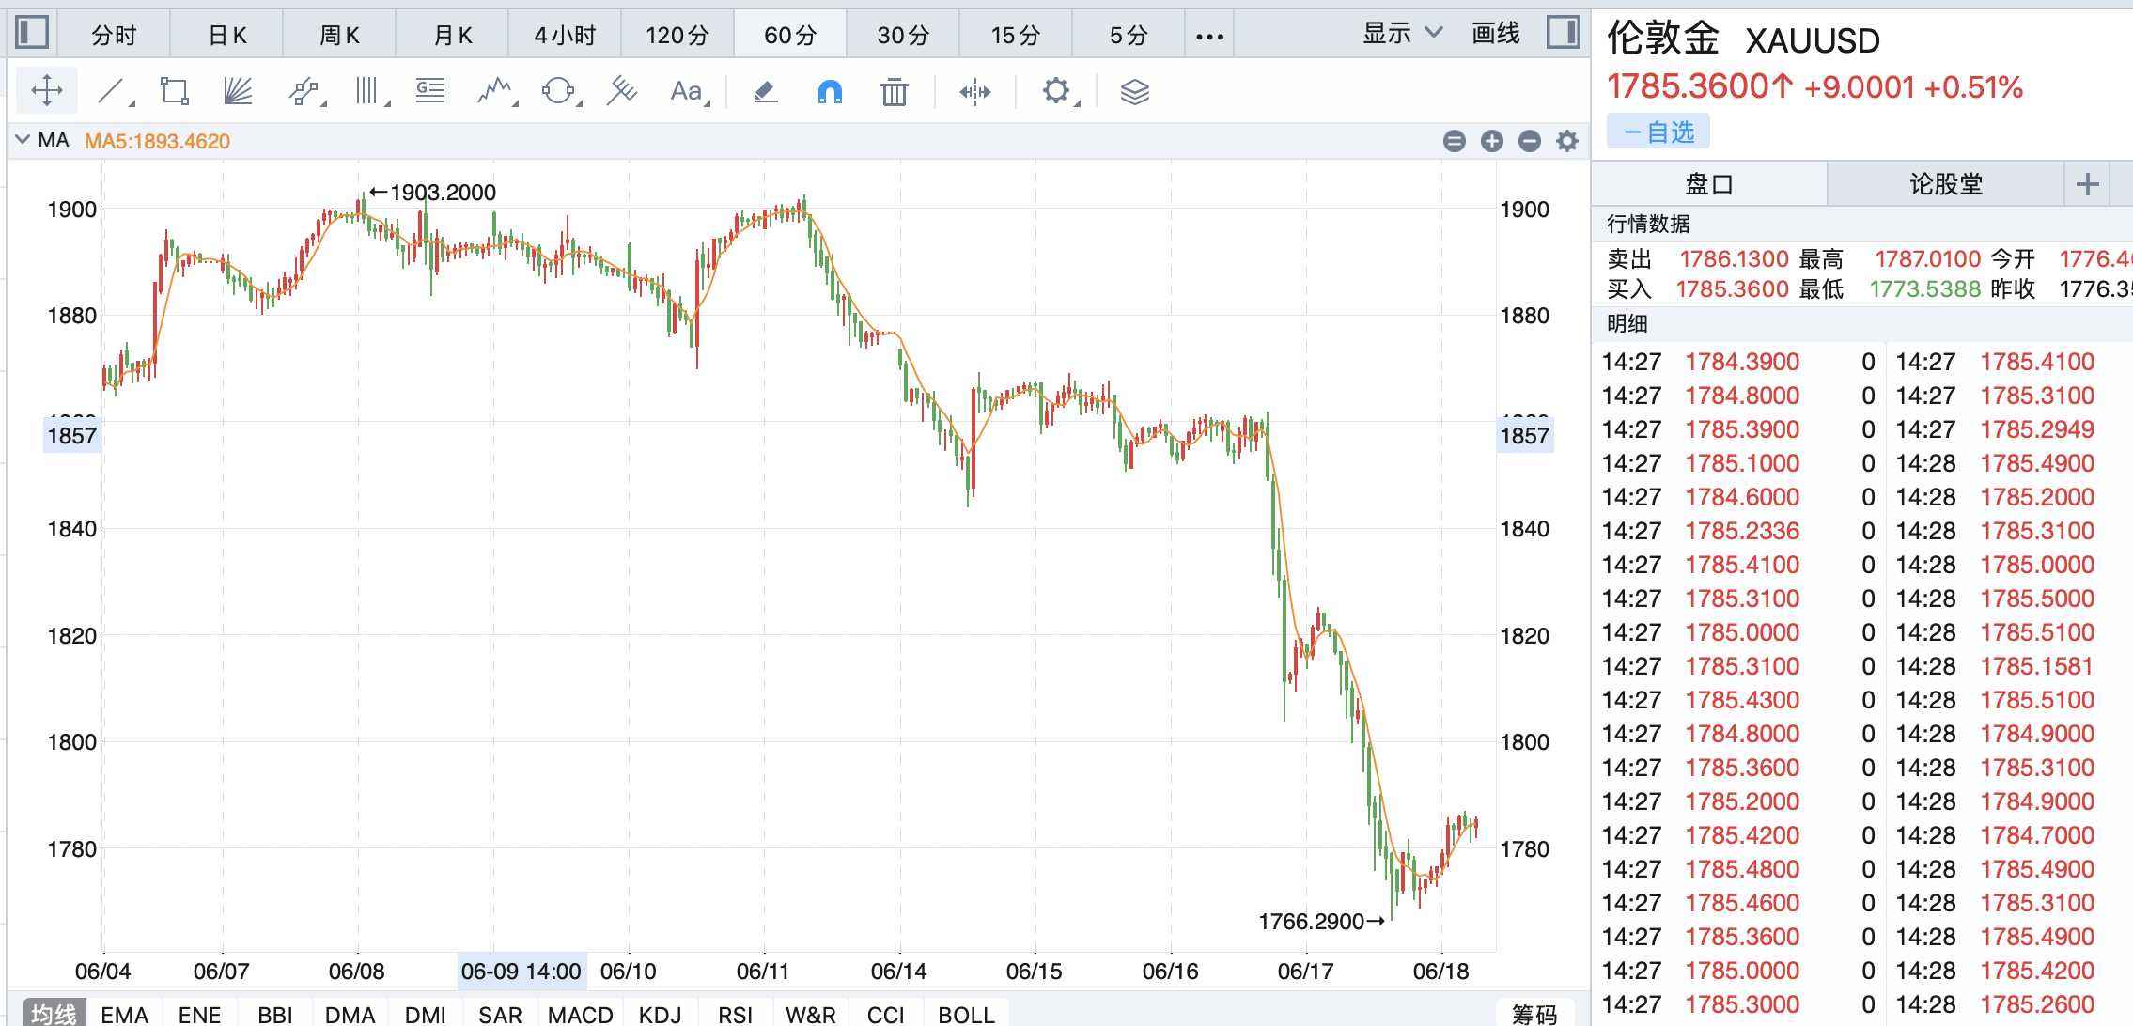The height and width of the screenshot is (1026, 2133).
Task: Select the vertical cycle lines tool
Action: pos(369,91)
